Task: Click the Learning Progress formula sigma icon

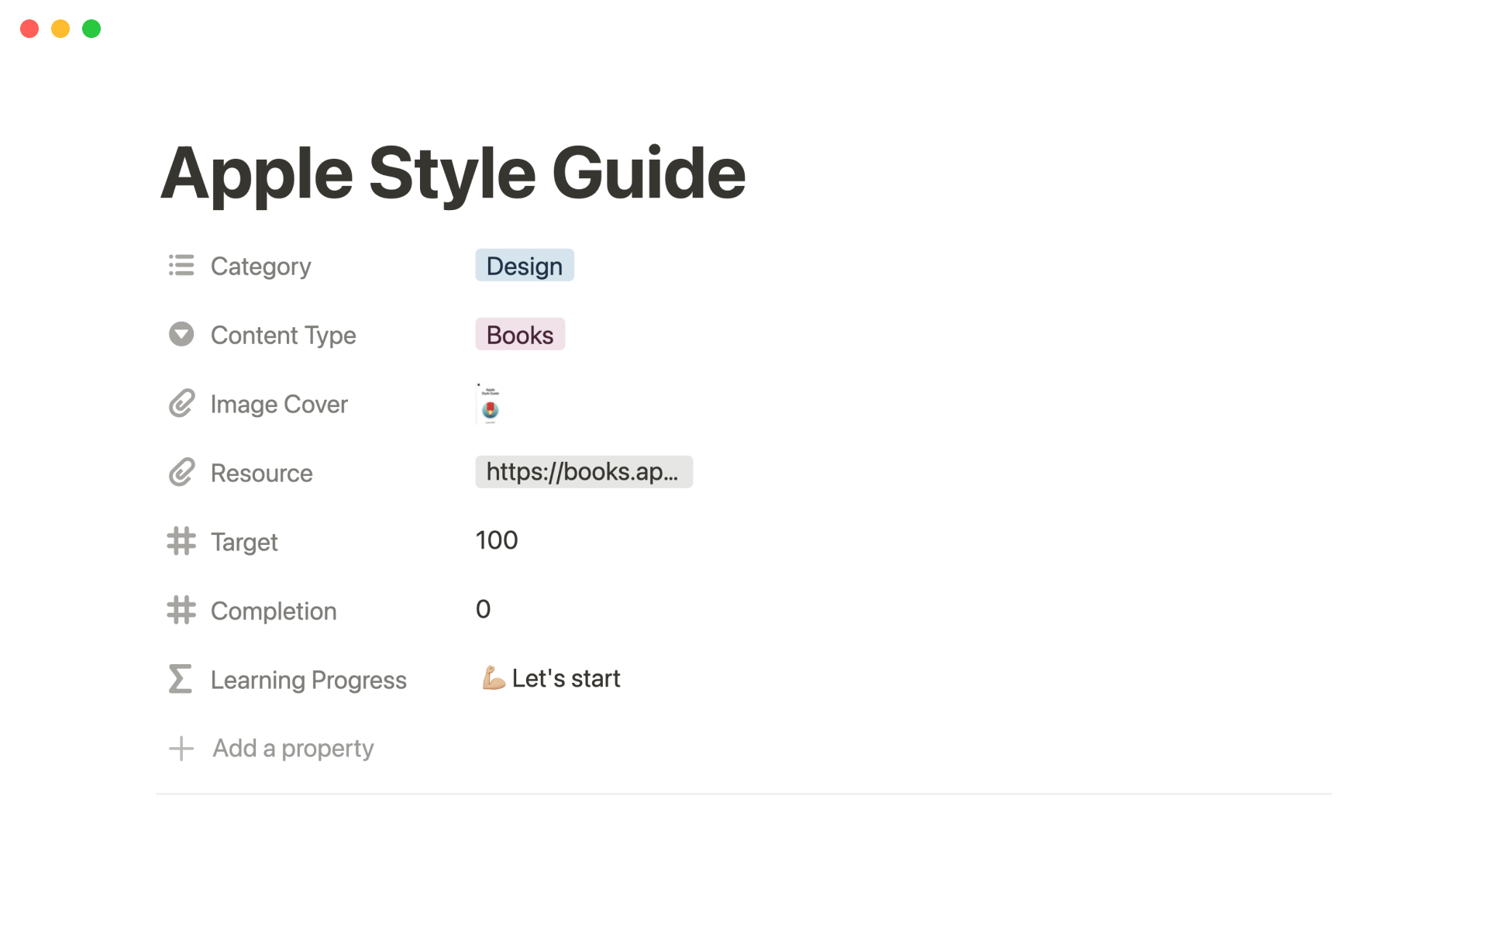Action: pos(181,679)
